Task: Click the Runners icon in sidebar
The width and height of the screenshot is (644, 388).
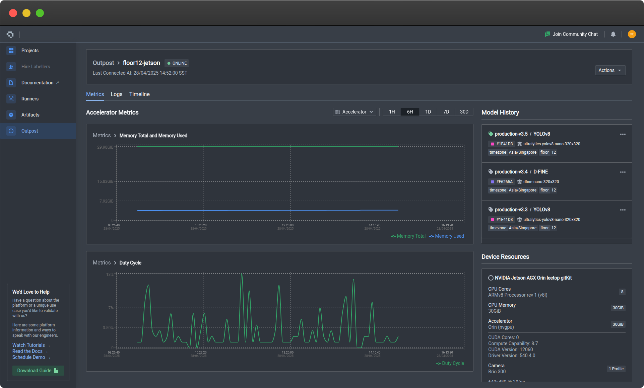Action: click(11, 99)
